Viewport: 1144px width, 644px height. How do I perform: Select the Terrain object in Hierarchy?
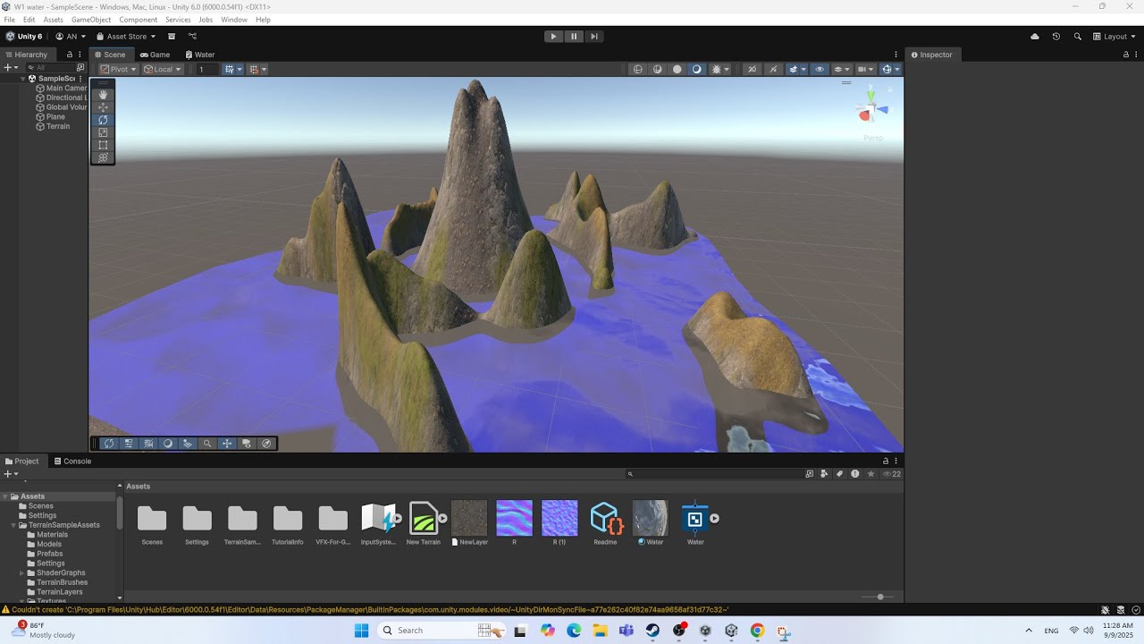pyautogui.click(x=52, y=126)
